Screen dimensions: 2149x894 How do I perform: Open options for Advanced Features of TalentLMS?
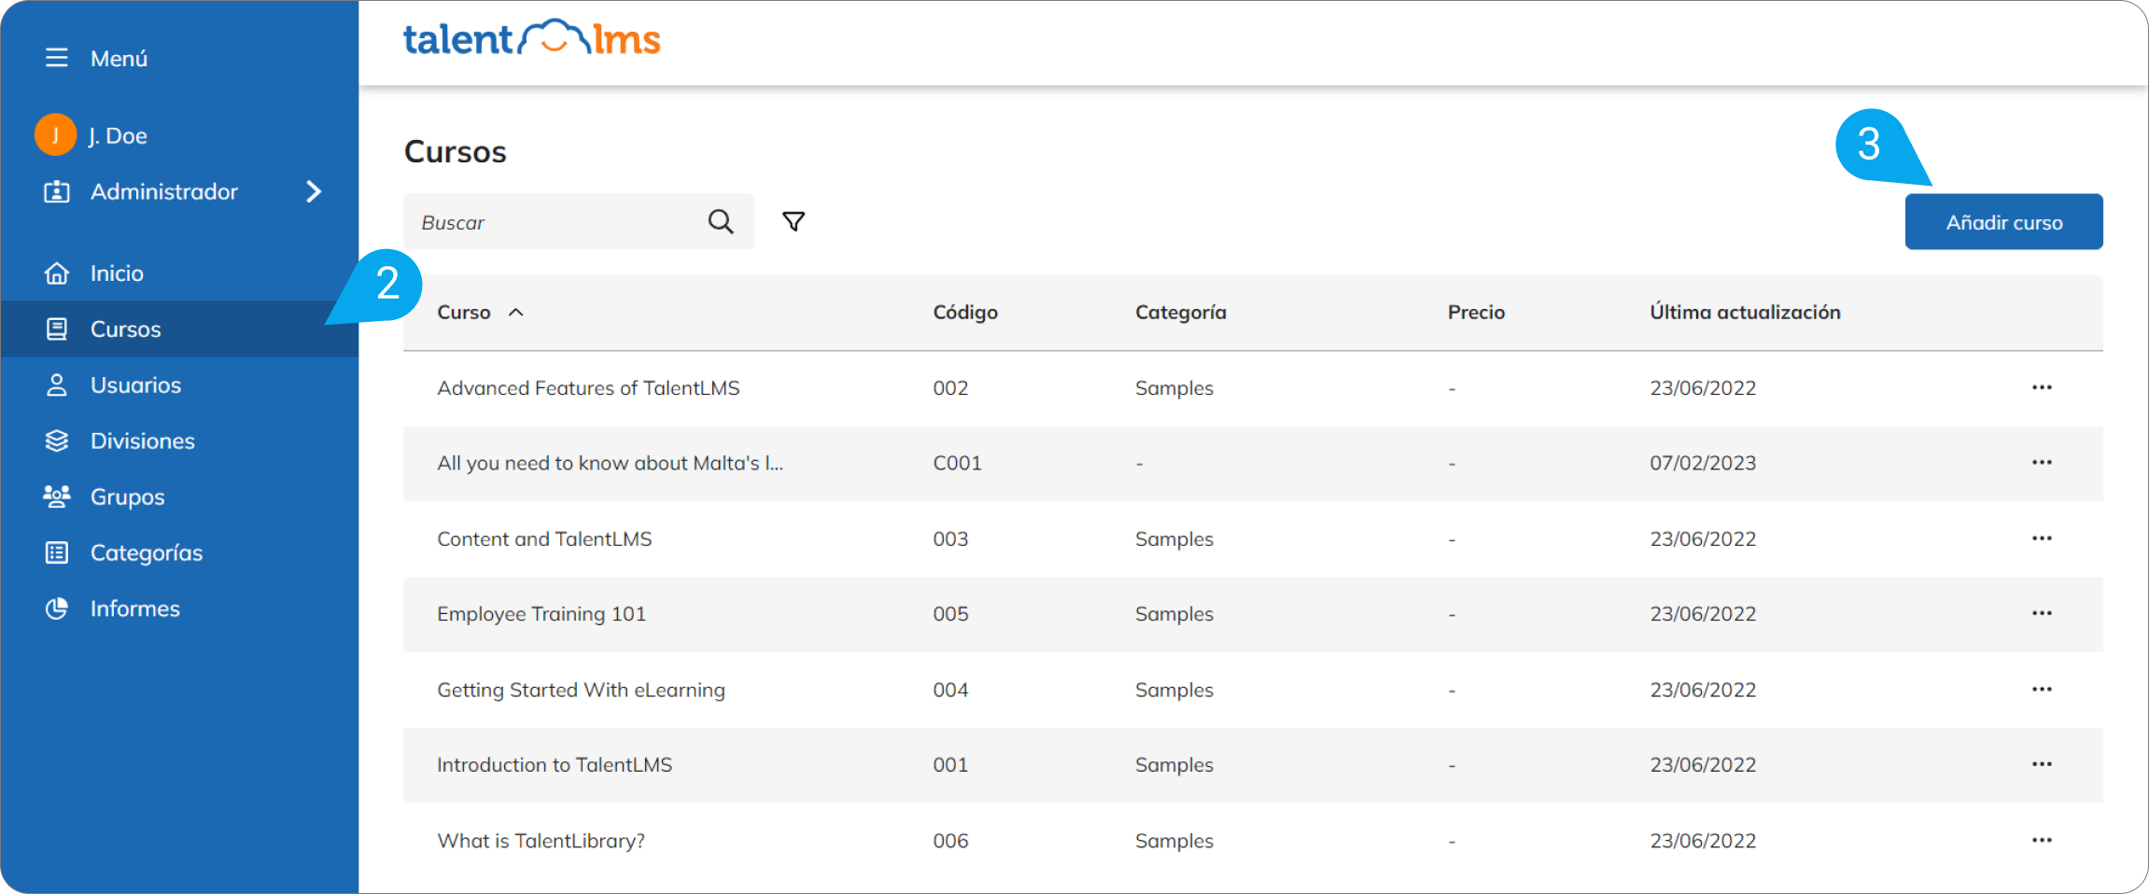pos(2042,387)
